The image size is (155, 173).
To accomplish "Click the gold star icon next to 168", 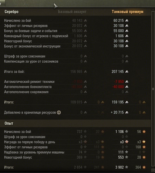I will (144, 147).
